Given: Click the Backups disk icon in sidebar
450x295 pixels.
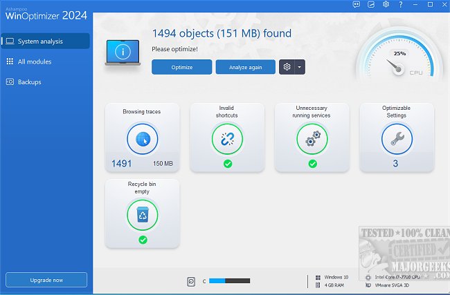Looking at the screenshot, I should click(10, 82).
